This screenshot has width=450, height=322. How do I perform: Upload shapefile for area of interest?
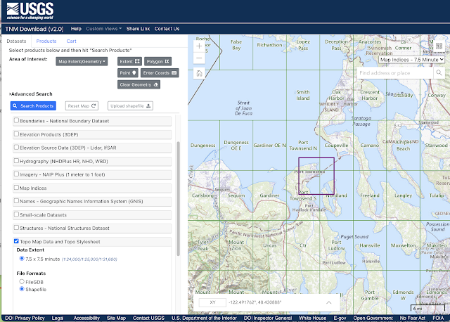coord(130,106)
